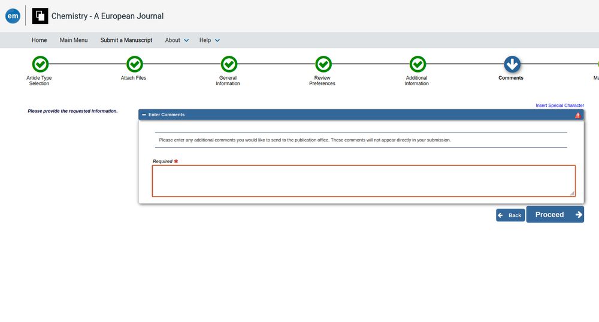
Task: Open the Review Preferences step checkmark
Action: click(323, 64)
